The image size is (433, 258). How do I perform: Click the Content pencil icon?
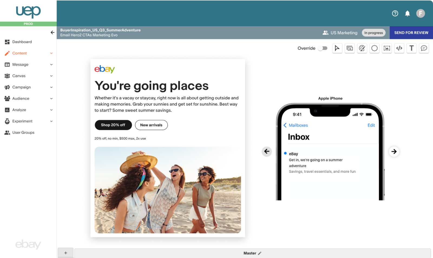coord(7,53)
